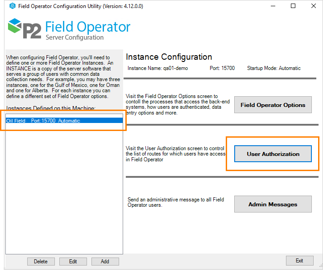This screenshot has width=323, height=270.
Task: Add a new Field Operator instance
Action: pos(105,262)
